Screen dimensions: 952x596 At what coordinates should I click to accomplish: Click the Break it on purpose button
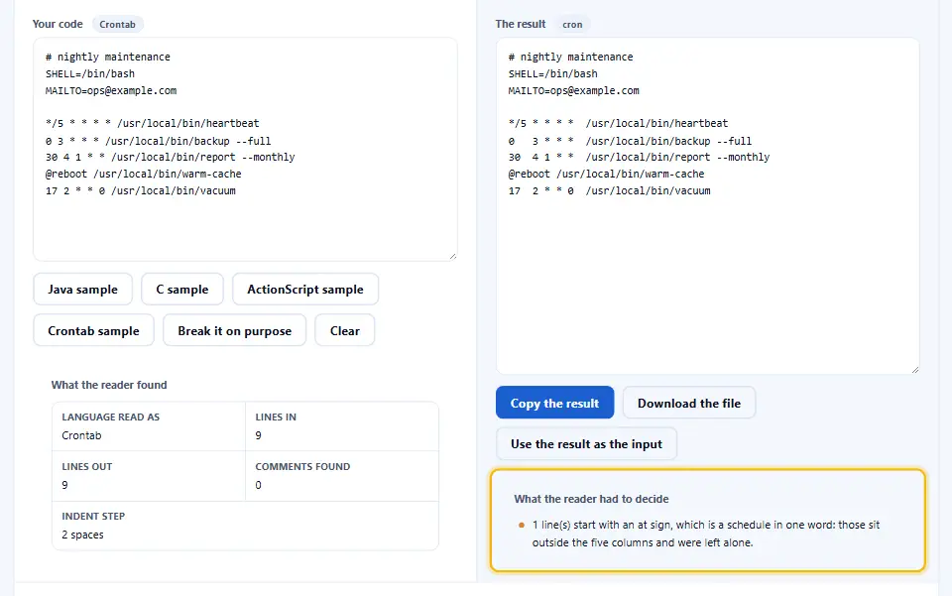click(234, 331)
